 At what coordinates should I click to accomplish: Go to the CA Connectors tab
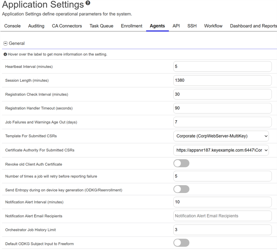tap(67, 26)
